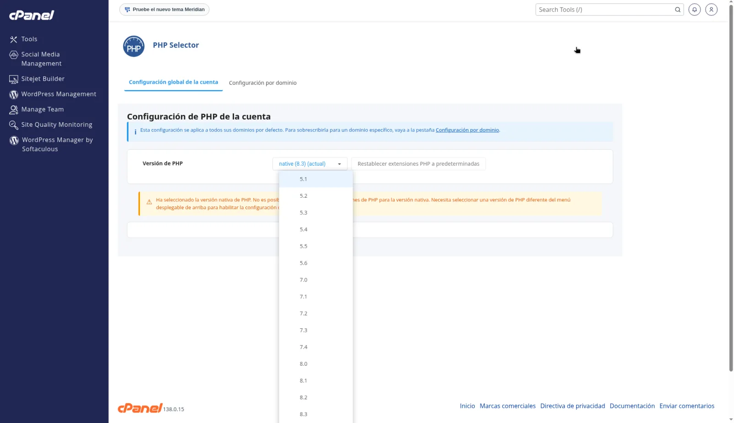This screenshot has width=734, height=423.
Task: Click the Social Media Management icon
Action: pyautogui.click(x=14, y=55)
